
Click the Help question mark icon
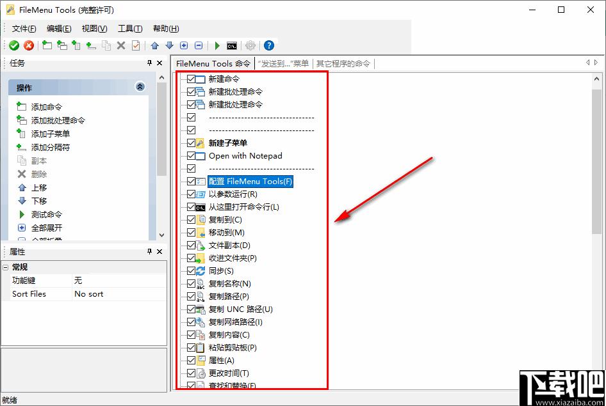click(x=268, y=45)
